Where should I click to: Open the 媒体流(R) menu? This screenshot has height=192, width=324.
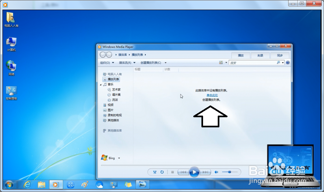tap(127, 63)
